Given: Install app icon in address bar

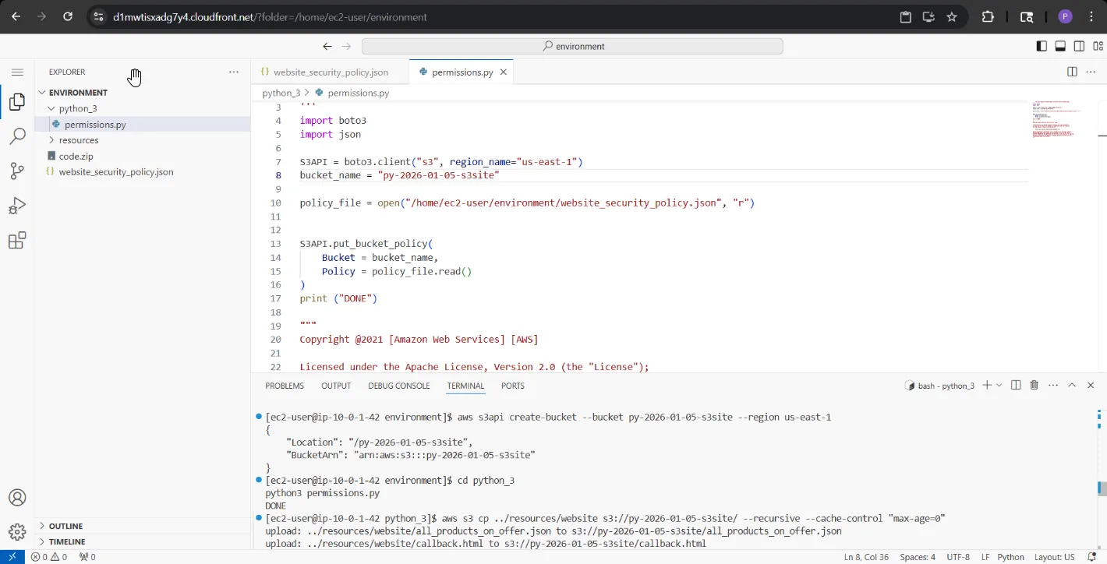Looking at the screenshot, I should tap(928, 16).
